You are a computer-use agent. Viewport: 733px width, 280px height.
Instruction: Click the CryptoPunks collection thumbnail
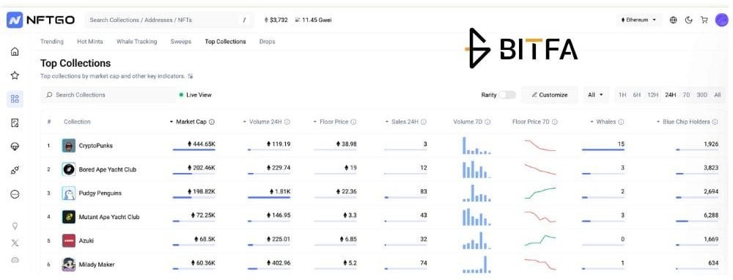point(69,145)
